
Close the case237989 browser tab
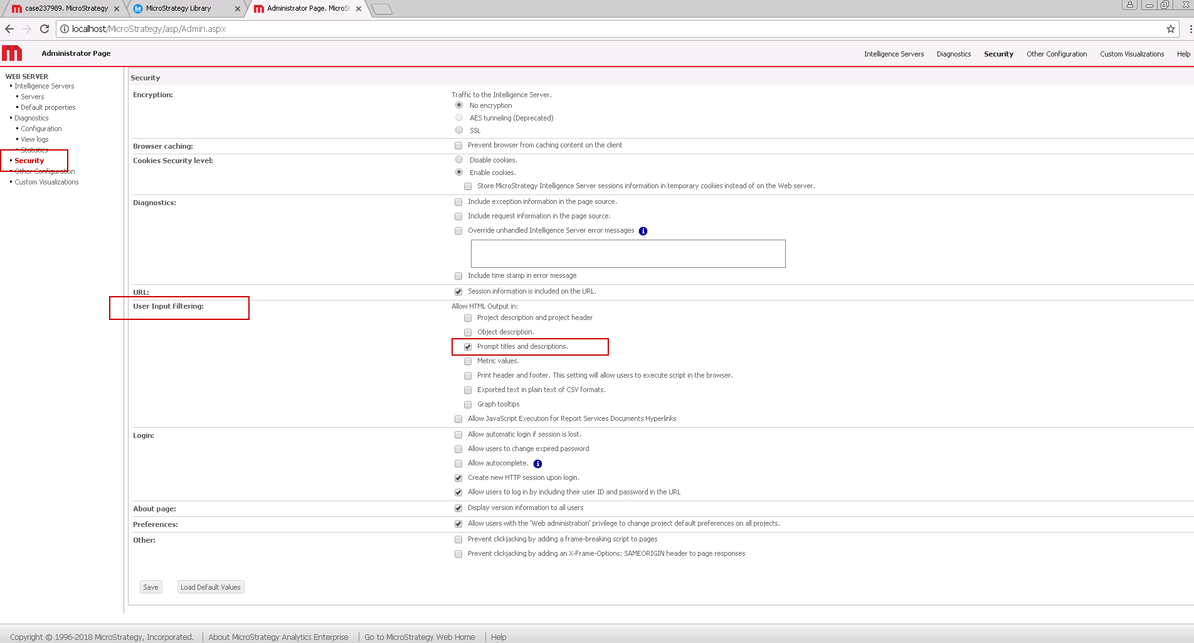(x=117, y=9)
